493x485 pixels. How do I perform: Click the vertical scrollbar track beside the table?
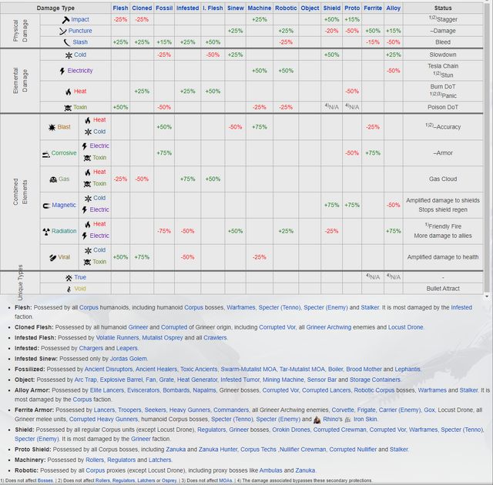click(487, 149)
